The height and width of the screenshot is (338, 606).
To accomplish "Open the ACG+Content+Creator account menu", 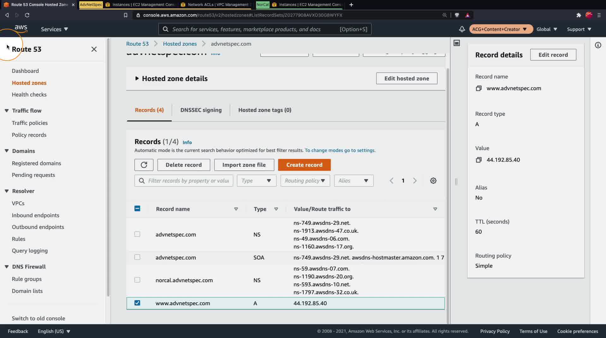I will [x=501, y=29].
